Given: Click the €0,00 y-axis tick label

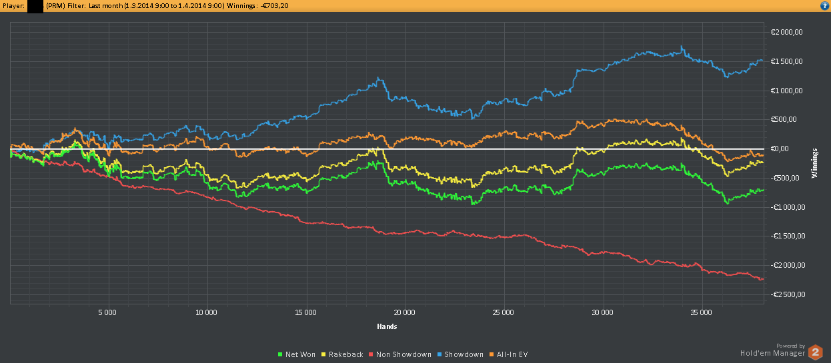Looking at the screenshot, I should 780,149.
